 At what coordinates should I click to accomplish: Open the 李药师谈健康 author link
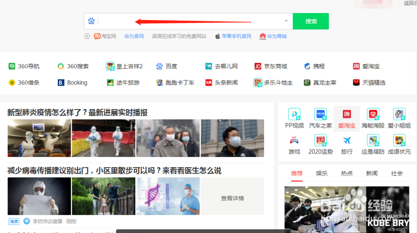pos(48,221)
